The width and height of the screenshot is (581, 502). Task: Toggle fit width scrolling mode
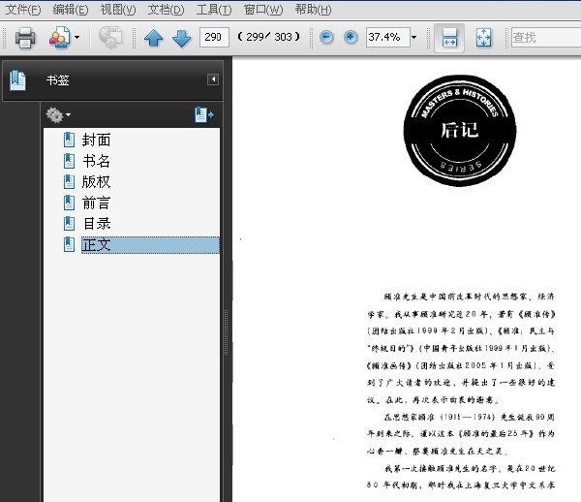449,38
